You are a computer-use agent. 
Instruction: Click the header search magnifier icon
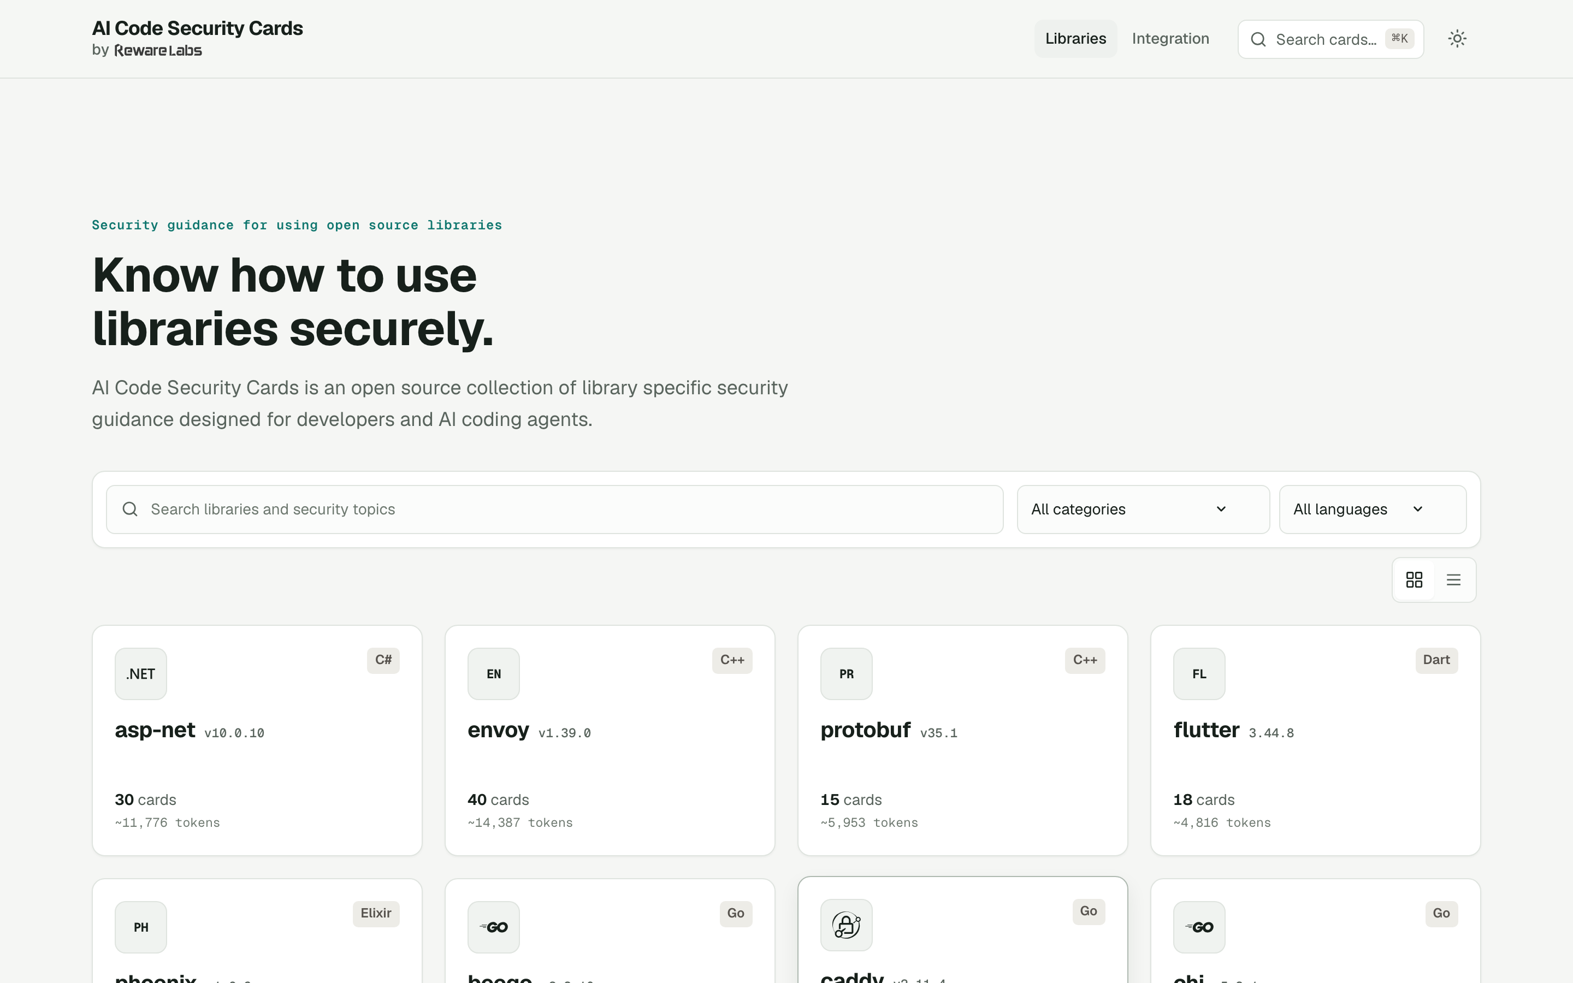point(1258,40)
